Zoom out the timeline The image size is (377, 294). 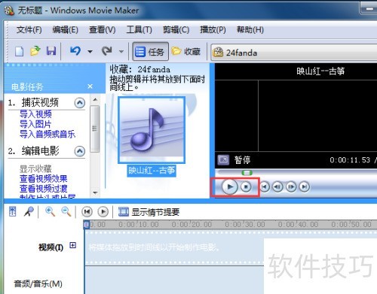[x=66, y=212]
